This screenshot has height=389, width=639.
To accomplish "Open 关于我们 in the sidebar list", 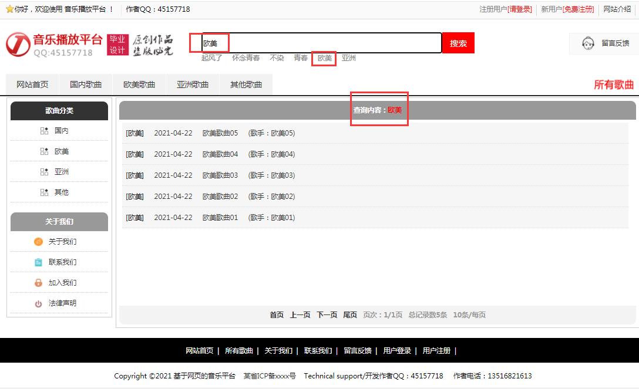I will [62, 242].
